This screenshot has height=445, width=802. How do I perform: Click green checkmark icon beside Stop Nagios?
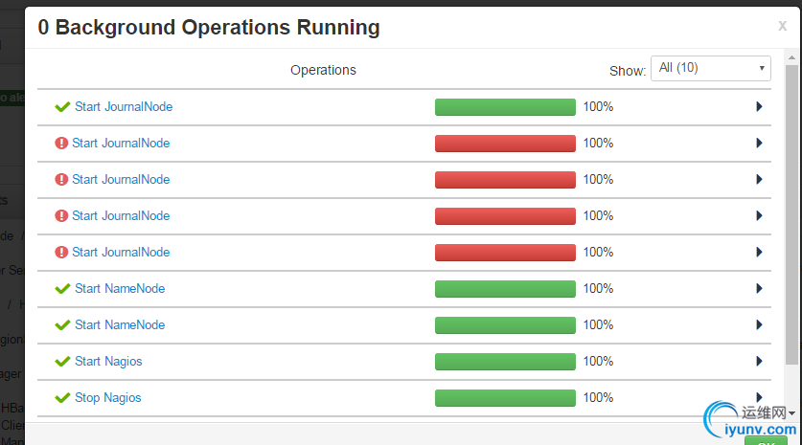click(62, 398)
